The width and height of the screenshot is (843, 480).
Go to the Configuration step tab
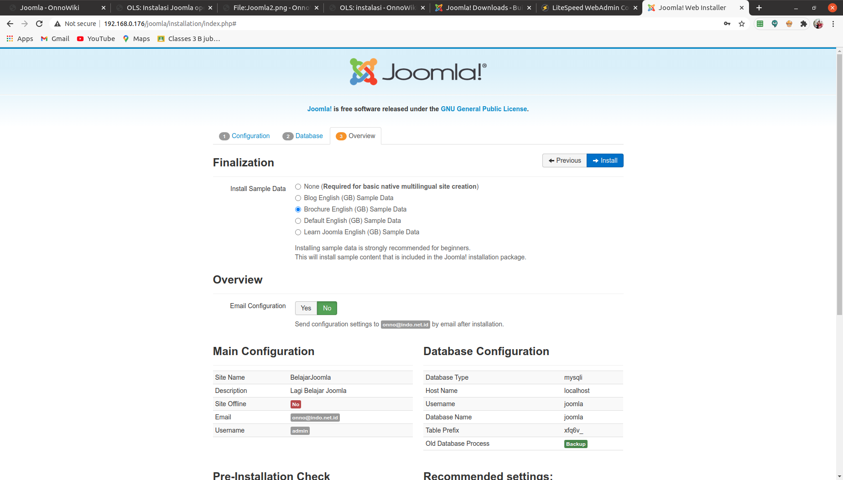[245, 136]
